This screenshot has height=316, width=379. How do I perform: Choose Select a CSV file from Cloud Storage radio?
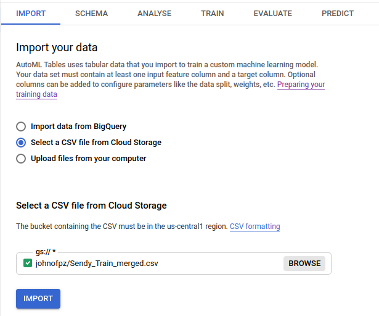tap(21, 143)
